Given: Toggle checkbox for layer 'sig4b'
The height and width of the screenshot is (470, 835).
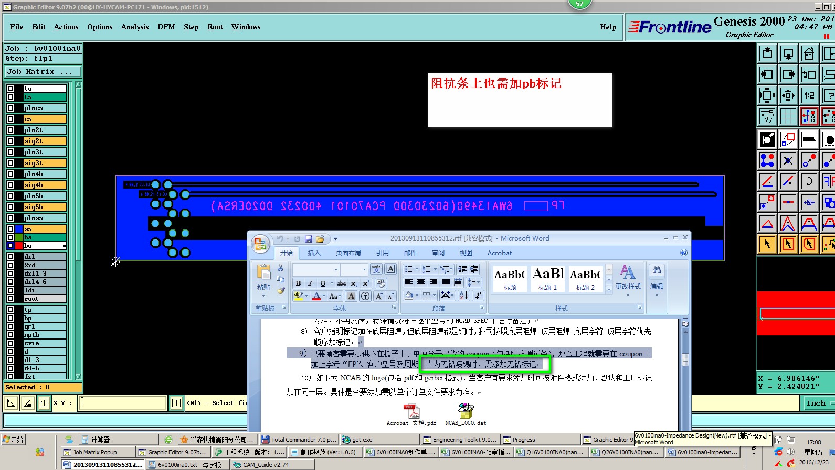Looking at the screenshot, I should pos(10,185).
